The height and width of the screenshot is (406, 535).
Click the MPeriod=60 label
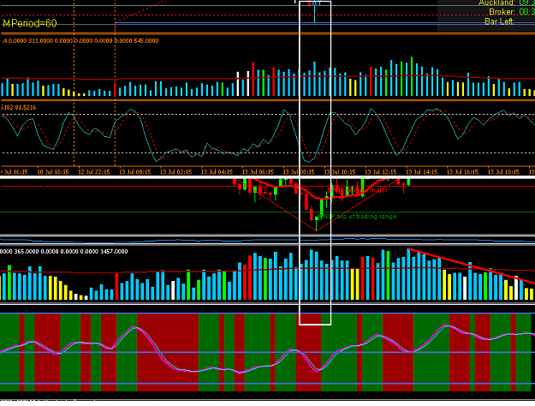click(30, 23)
